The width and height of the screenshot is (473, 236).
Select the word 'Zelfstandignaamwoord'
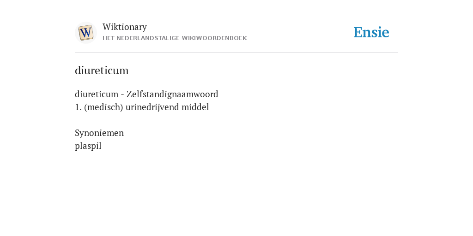click(172, 94)
